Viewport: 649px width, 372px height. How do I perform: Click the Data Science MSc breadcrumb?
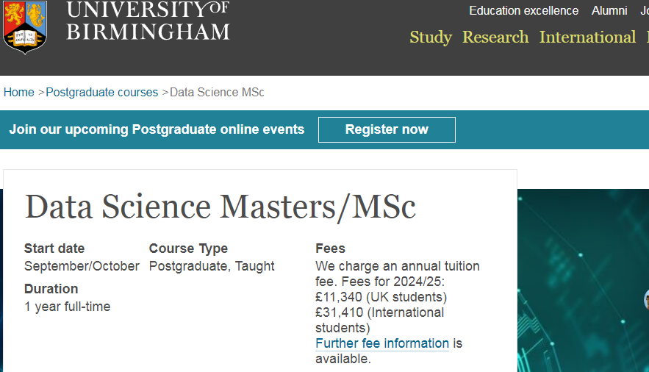[x=217, y=92]
